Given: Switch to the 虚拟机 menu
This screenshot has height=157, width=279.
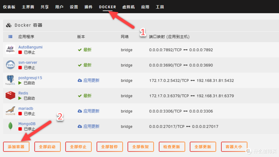Looking at the screenshot, I should [x=128, y=7].
